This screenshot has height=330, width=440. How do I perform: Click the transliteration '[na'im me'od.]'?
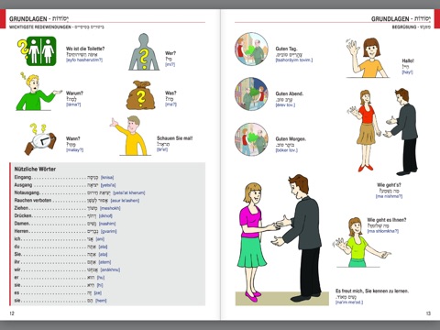(349, 302)
